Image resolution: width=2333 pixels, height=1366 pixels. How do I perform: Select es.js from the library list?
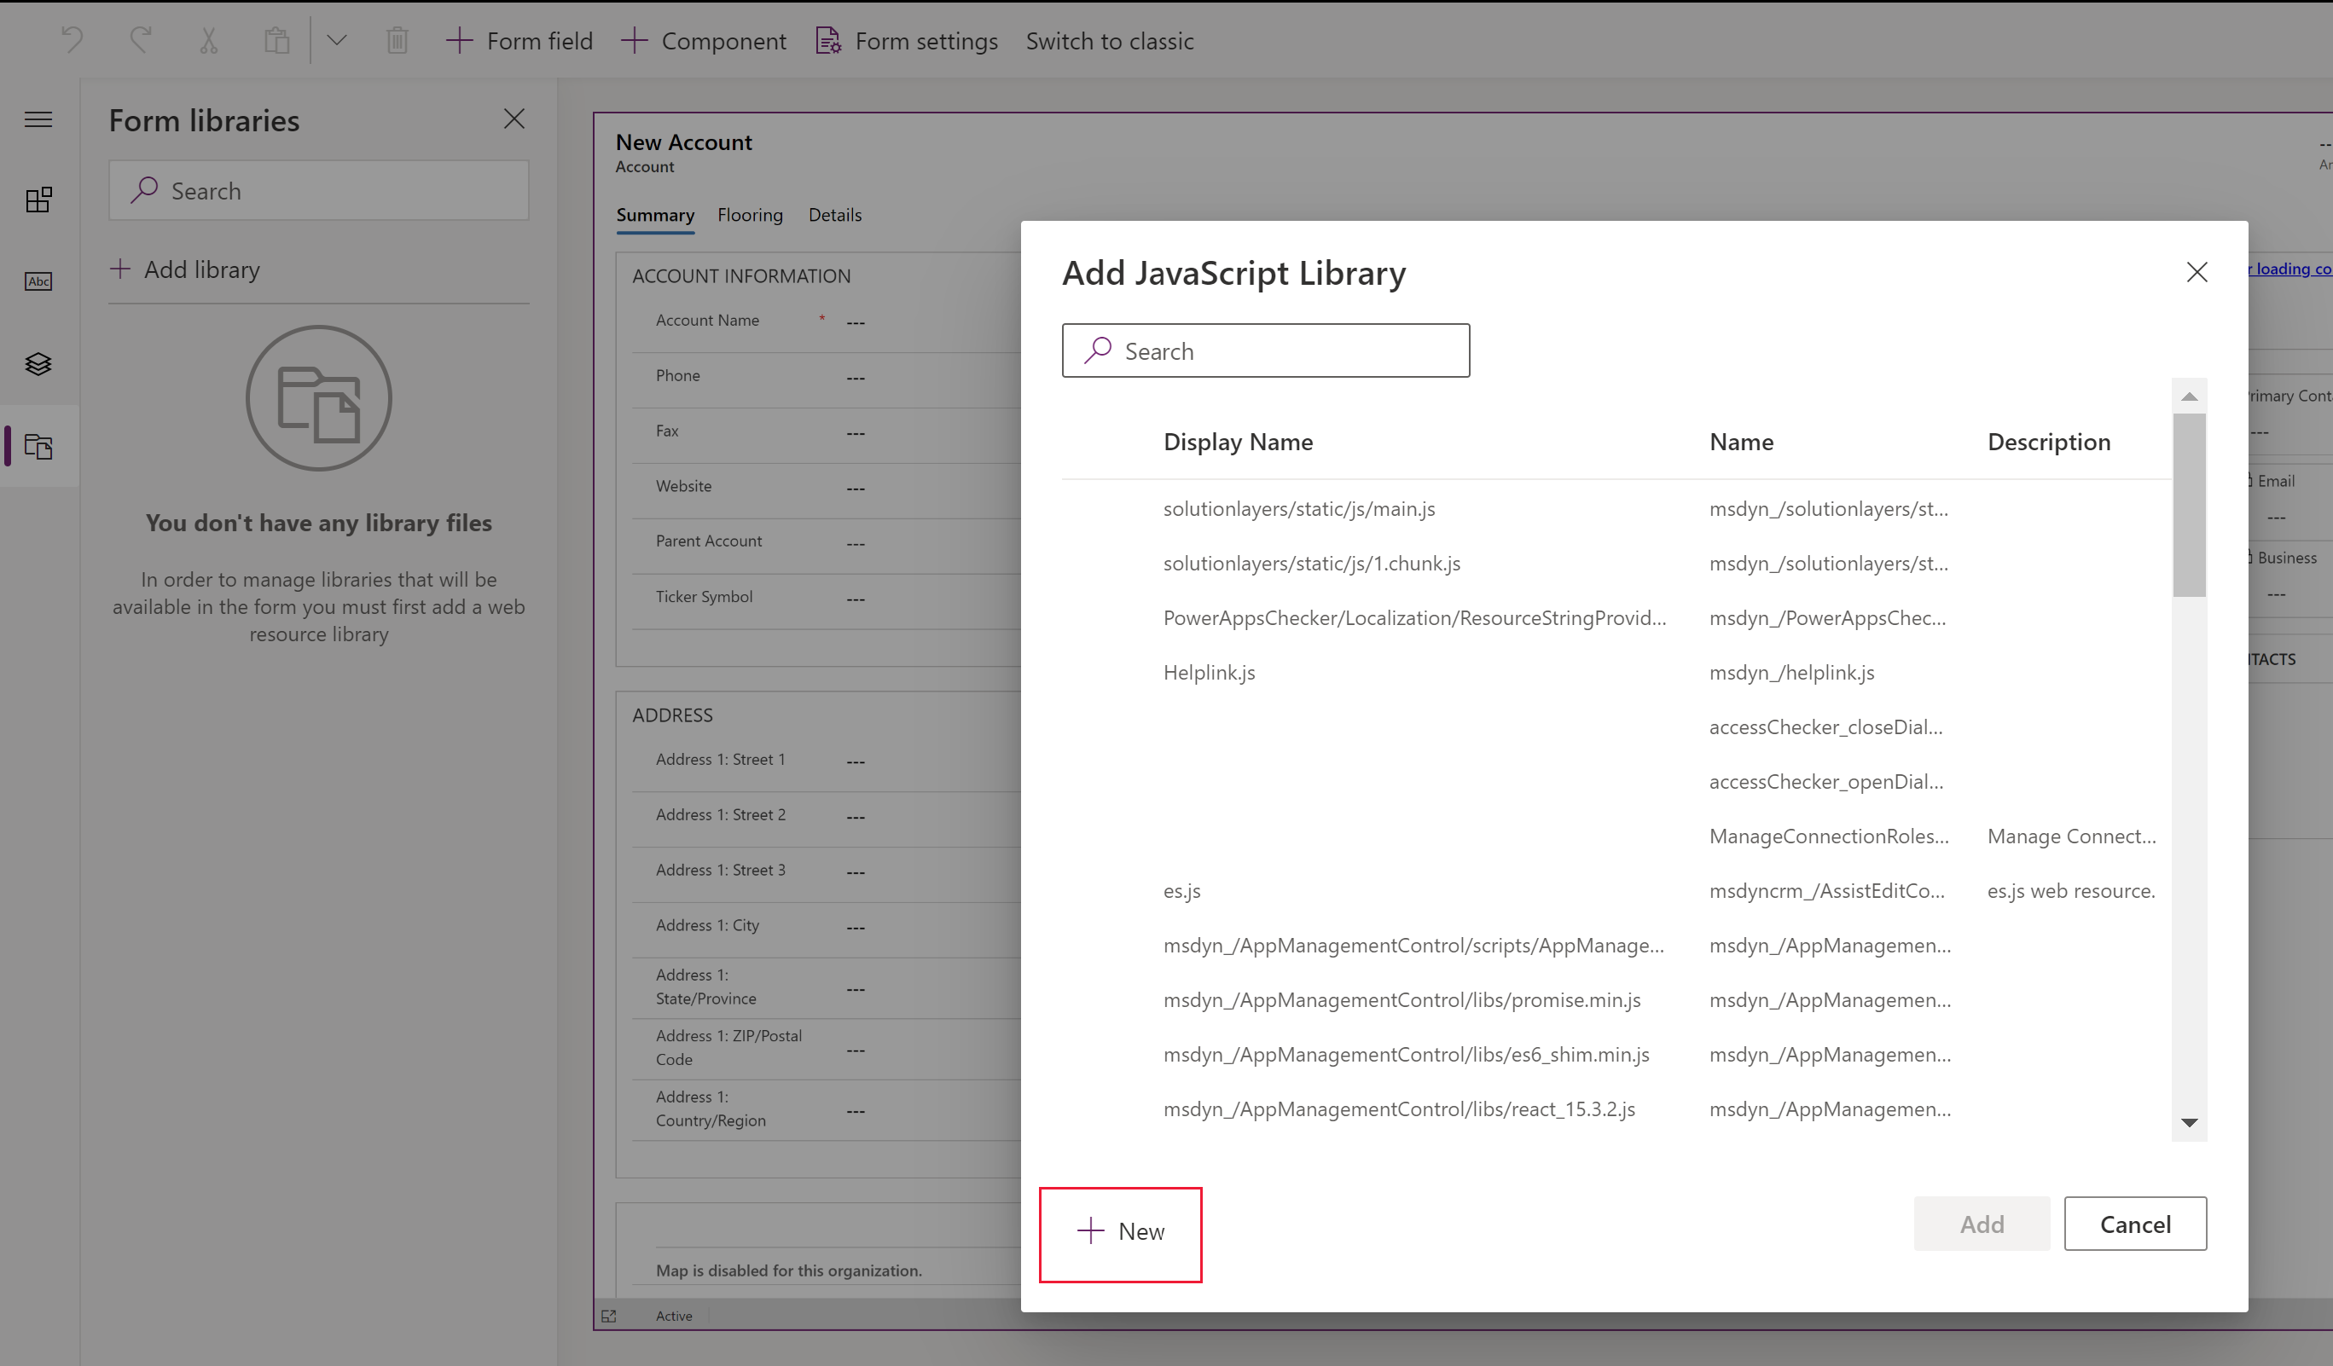(1181, 889)
